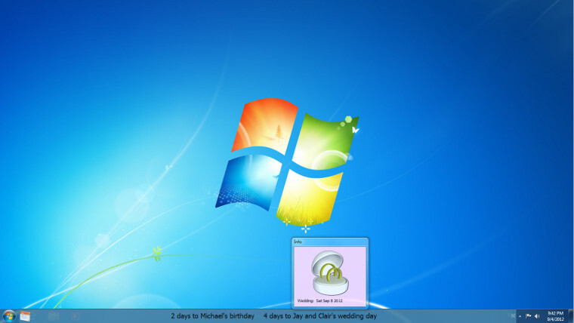The image size is (574, 323).
Task: Click the Show Desktop button at taskbar edge
Action: coord(571,316)
